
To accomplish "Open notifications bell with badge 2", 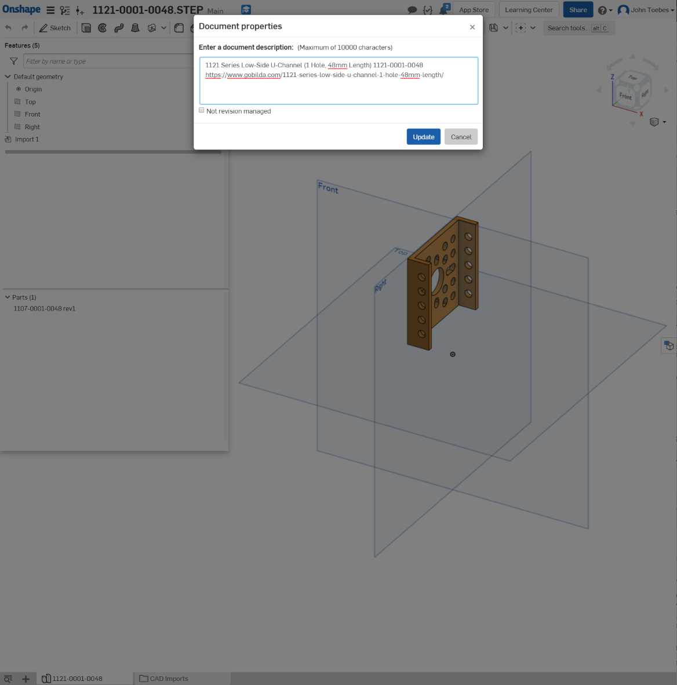I will 443,10.
